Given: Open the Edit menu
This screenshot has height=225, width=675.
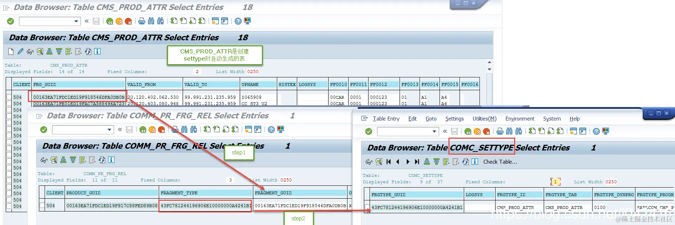Looking at the screenshot, I should (412, 119).
